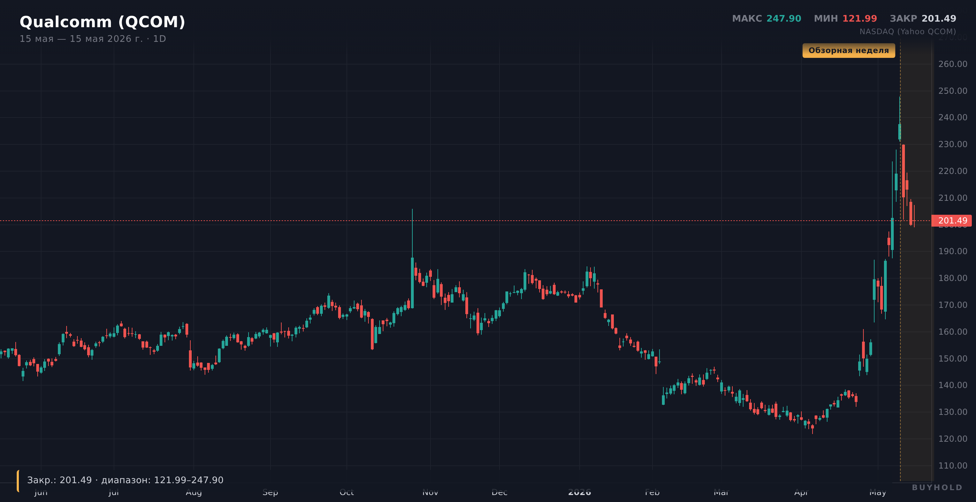
Task: Click the 110.00 price axis label
Action: click(953, 466)
